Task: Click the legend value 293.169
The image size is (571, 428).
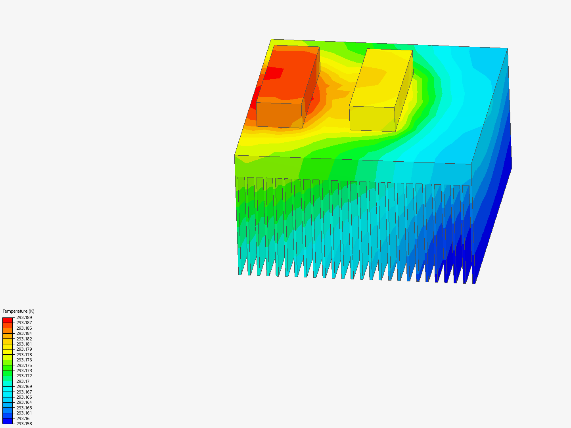Action: coord(24,386)
